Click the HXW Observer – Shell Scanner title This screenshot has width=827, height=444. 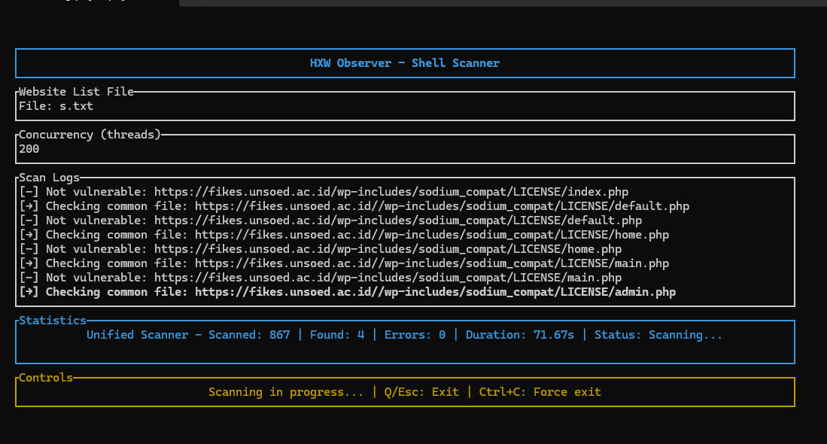(405, 63)
